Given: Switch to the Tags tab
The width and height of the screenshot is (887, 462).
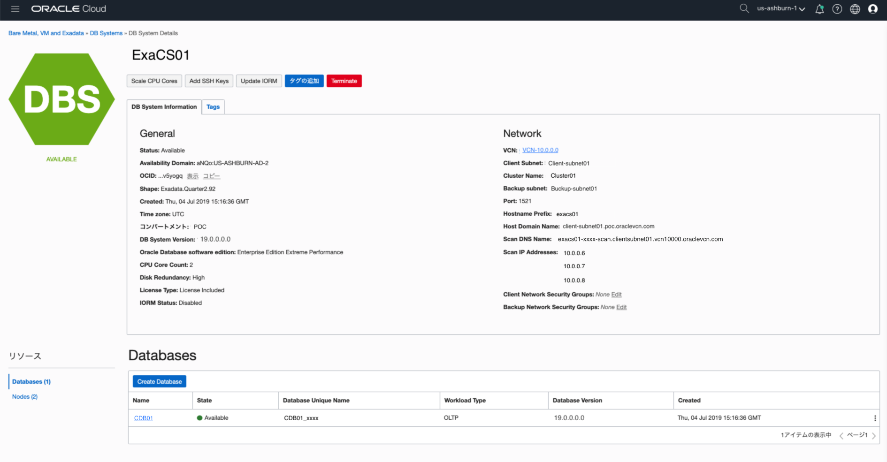Looking at the screenshot, I should coord(213,107).
